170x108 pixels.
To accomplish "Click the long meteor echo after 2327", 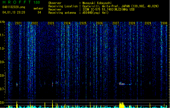I will pyautogui.click(x=125, y=84).
